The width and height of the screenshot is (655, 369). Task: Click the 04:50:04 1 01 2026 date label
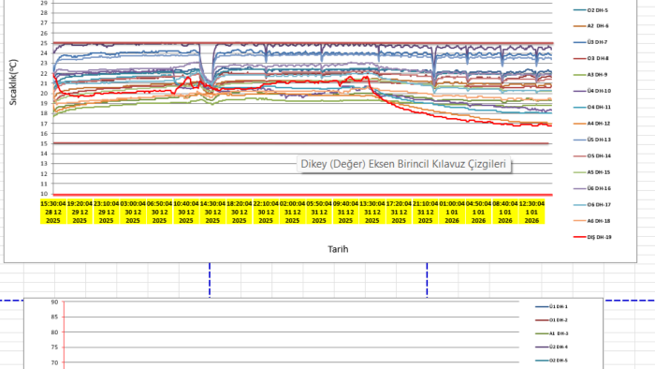coord(478,212)
